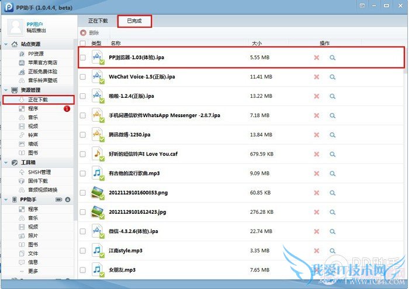
Task: Click the music note icon of 江南style.mp3
Action: [x=98, y=251]
